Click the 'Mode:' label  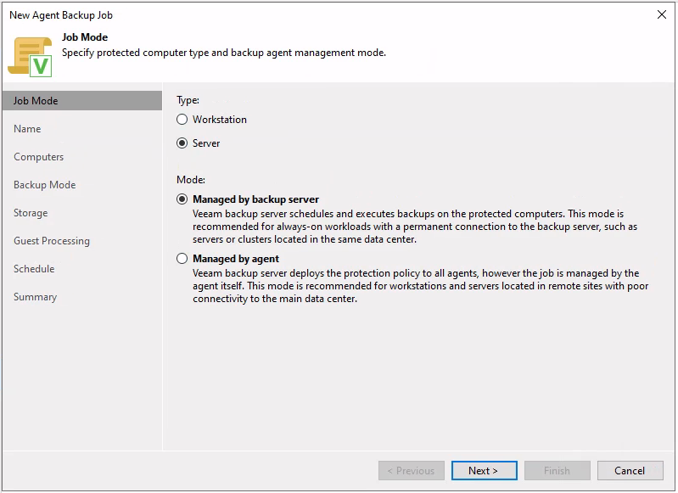pos(191,180)
